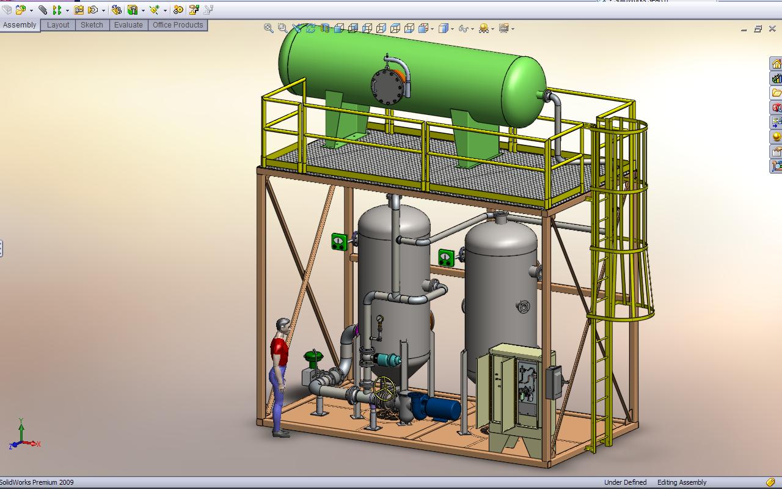
Task: Click the Rotate View circular arrows icon
Action: pyautogui.click(x=311, y=28)
